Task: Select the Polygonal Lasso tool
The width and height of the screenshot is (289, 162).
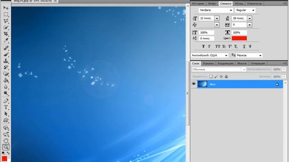Action: [x=6, y=21]
